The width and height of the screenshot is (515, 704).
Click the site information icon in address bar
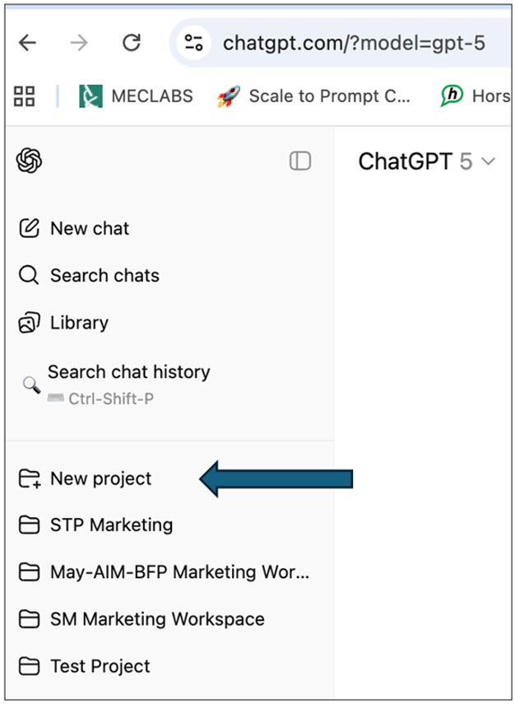tap(194, 43)
